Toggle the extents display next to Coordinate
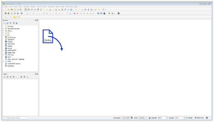 click(x=132, y=118)
